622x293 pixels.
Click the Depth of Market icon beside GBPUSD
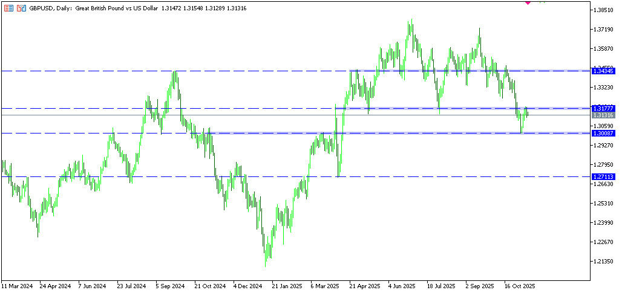[8, 9]
